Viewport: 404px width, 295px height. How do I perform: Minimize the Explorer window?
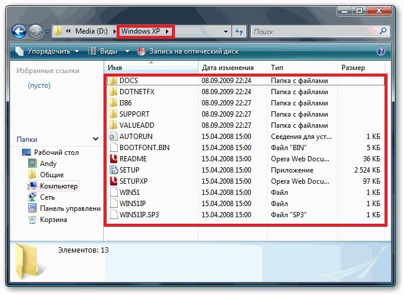click(345, 11)
